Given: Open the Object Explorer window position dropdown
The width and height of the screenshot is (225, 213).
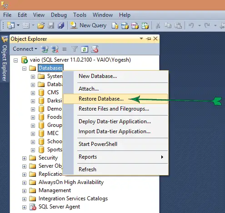Looking at the screenshot, I should click(x=141, y=39).
